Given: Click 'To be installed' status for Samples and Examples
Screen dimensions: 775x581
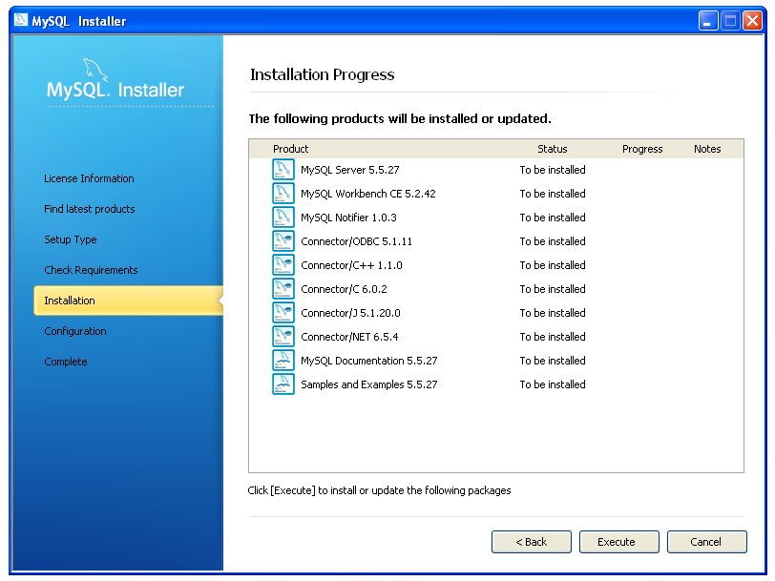Looking at the screenshot, I should pyautogui.click(x=553, y=384).
